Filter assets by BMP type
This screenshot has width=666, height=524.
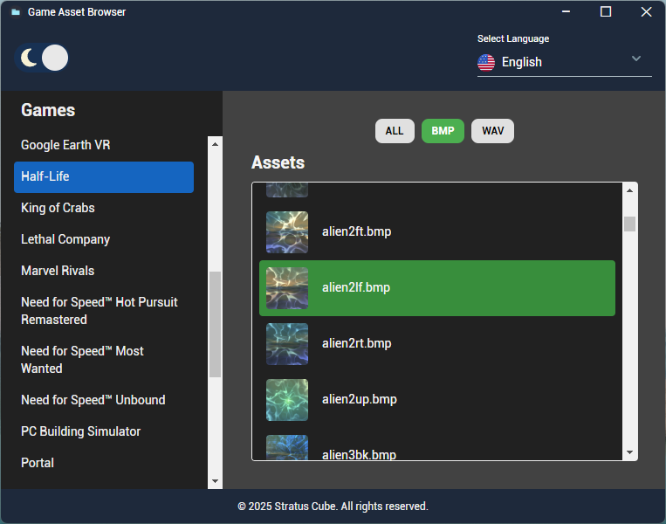point(443,131)
